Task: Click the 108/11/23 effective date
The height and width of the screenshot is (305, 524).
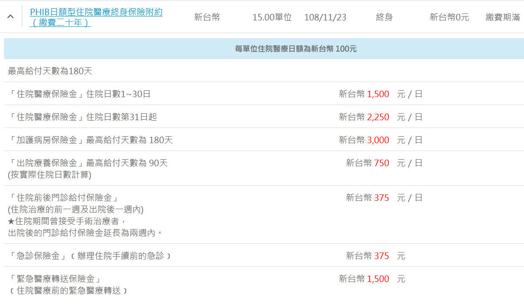Action: (x=325, y=17)
